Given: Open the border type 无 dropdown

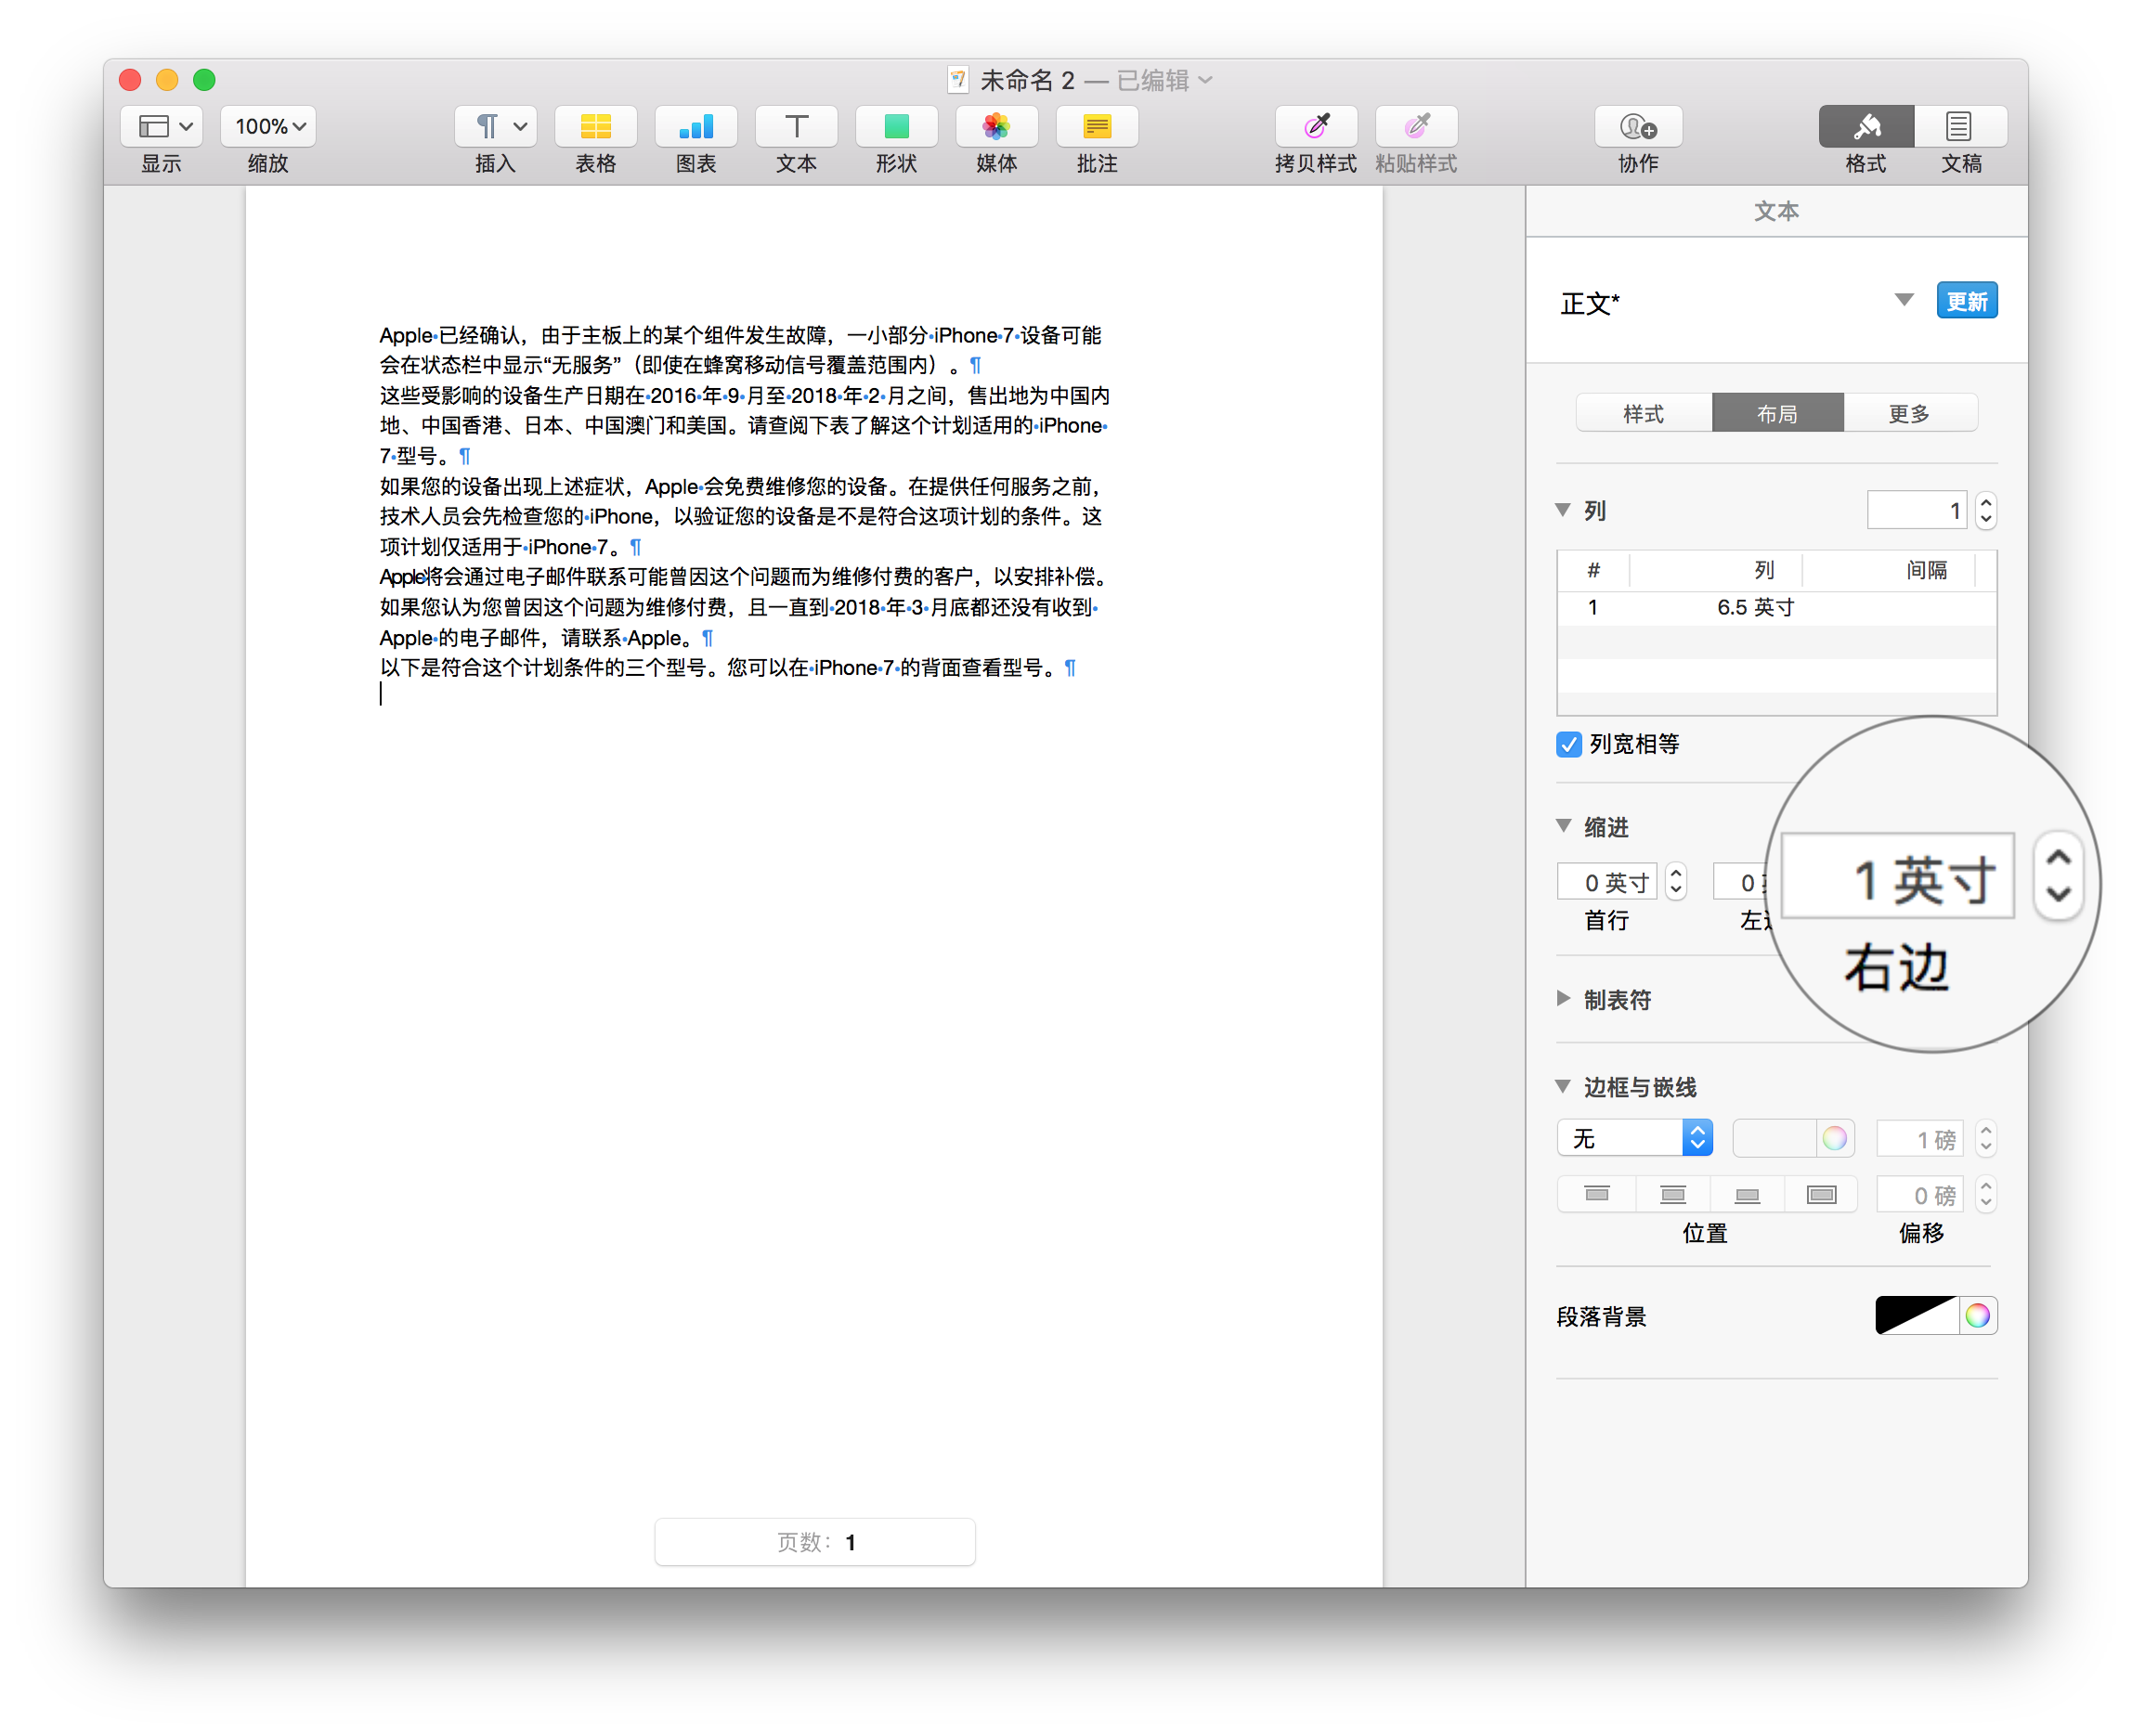Looking at the screenshot, I should coord(1635,1138).
